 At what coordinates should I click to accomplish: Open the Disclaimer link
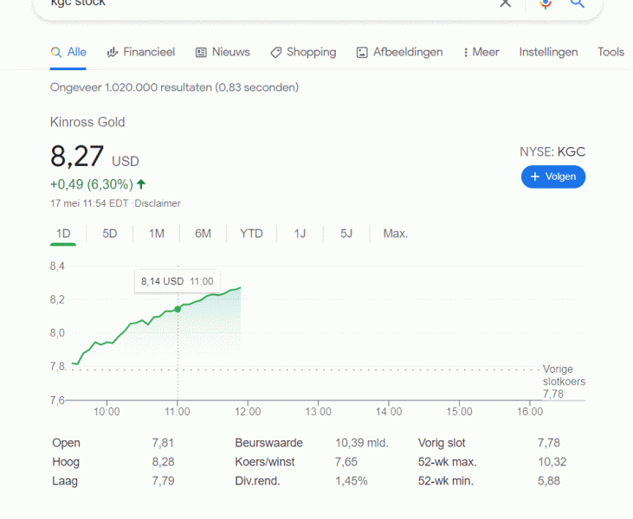[x=158, y=203]
